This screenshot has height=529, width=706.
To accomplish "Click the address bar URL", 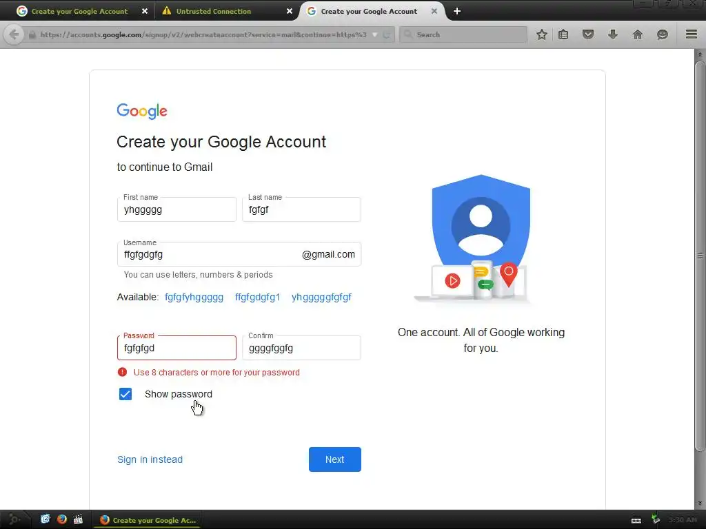I will [x=203, y=34].
